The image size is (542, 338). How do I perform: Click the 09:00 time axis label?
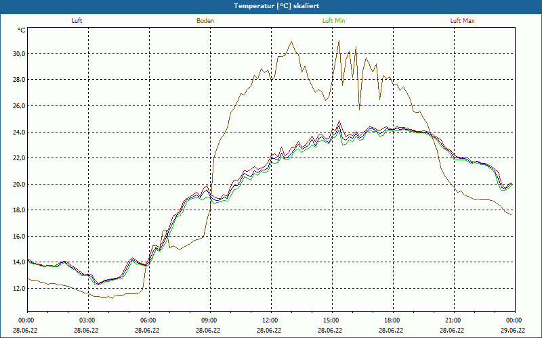(x=210, y=320)
